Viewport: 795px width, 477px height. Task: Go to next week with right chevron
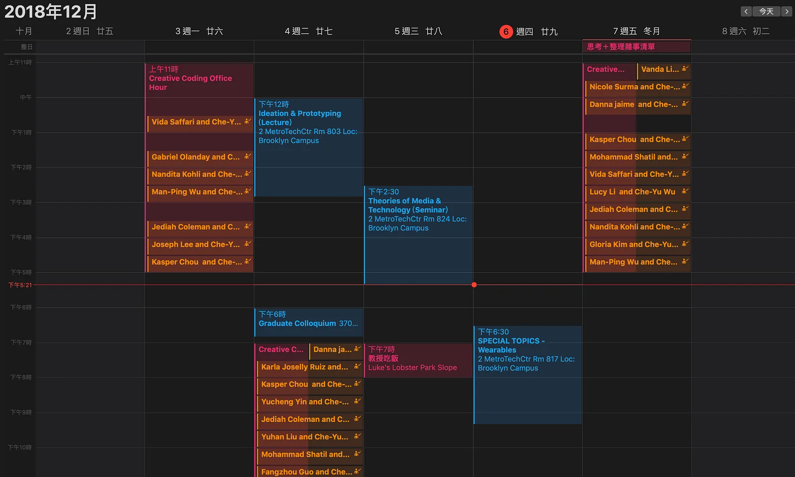787,11
